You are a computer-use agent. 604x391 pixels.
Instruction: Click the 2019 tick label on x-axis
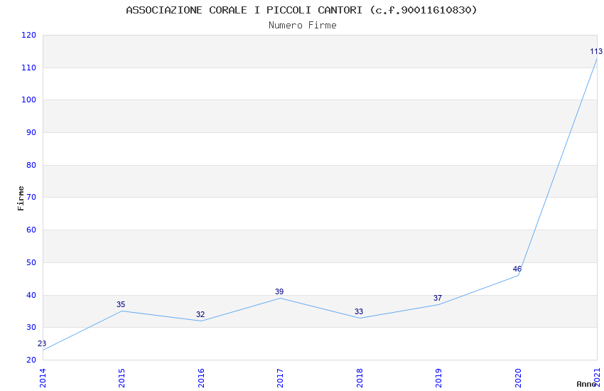coord(438,376)
